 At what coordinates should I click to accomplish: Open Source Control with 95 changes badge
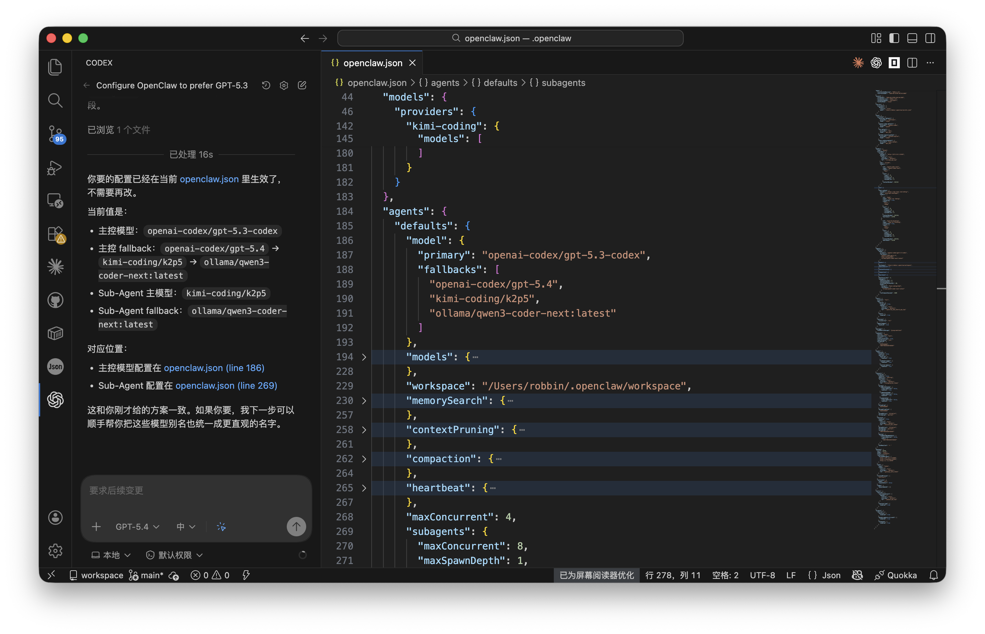(x=55, y=134)
